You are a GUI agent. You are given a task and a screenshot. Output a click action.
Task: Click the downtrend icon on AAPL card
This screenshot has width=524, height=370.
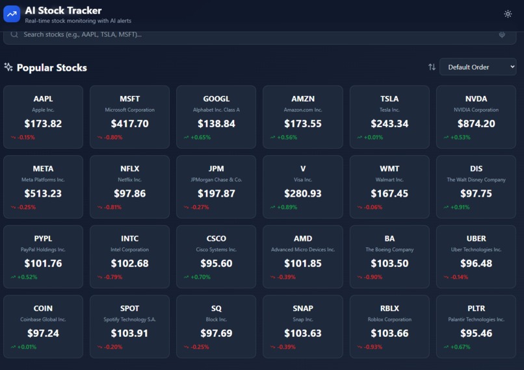tap(13, 137)
